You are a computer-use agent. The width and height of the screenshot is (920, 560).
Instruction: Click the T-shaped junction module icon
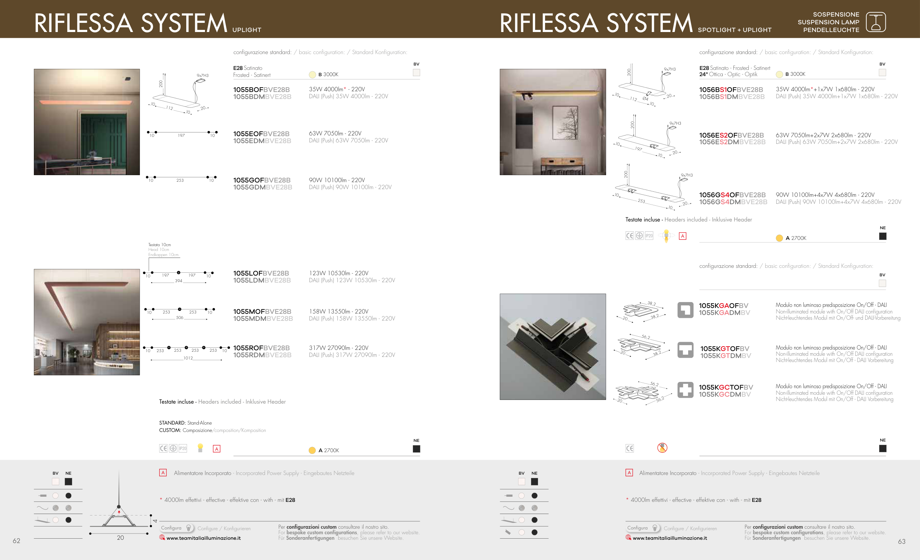(x=685, y=350)
